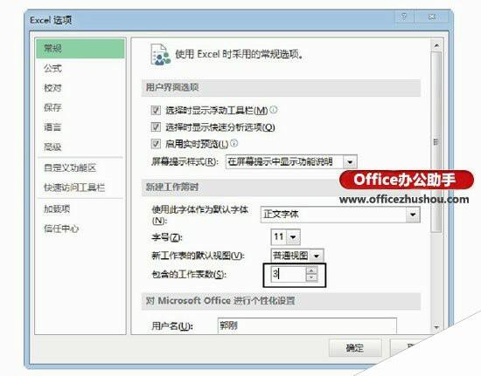Click info icon beside 启用实时预览
The width and height of the screenshot is (481, 376).
point(234,143)
